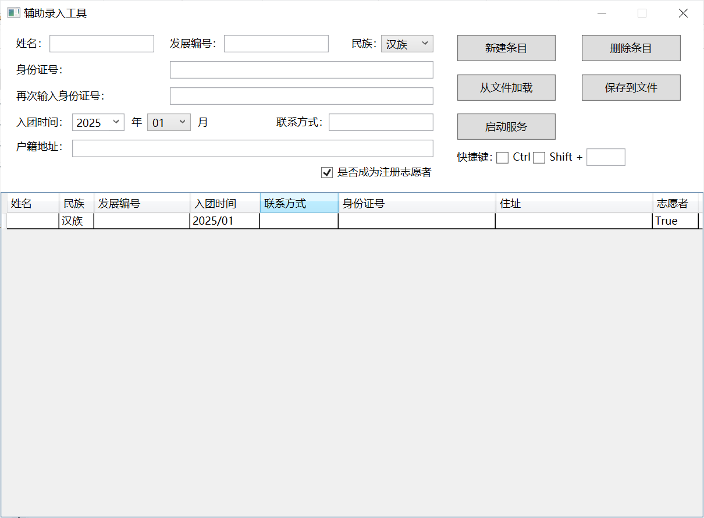Select the table row with 2025/01
The image size is (704, 518).
tap(224, 221)
